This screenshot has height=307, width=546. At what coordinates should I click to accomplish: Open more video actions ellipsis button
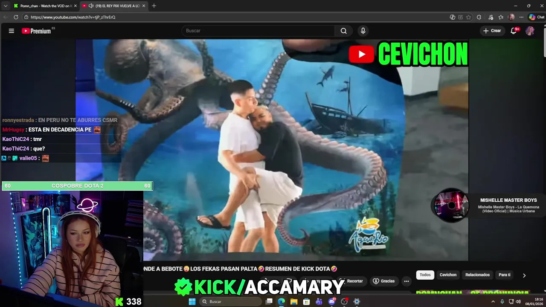(407, 281)
